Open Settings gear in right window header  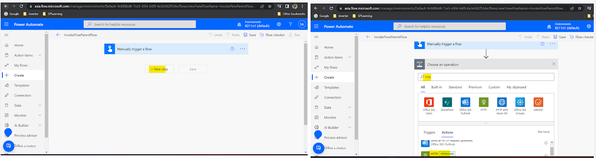589,26
